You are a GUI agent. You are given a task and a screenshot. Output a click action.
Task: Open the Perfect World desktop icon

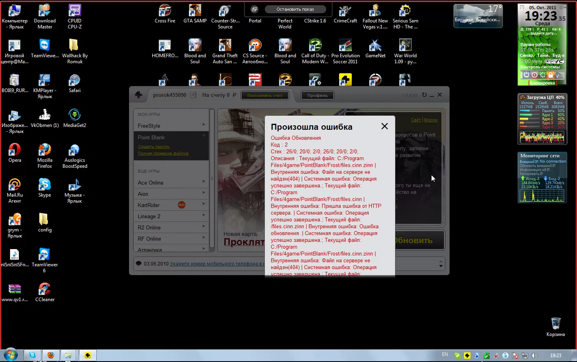pyautogui.click(x=285, y=23)
